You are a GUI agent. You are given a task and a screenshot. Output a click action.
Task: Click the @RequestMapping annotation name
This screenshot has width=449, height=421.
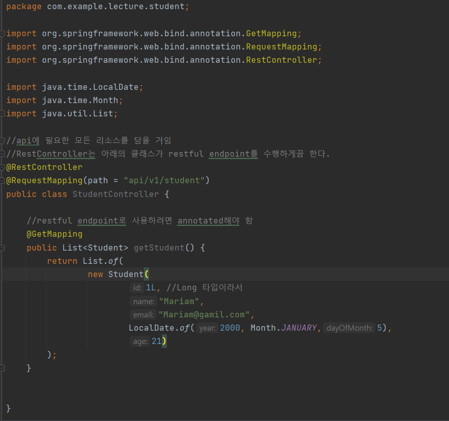(44, 181)
